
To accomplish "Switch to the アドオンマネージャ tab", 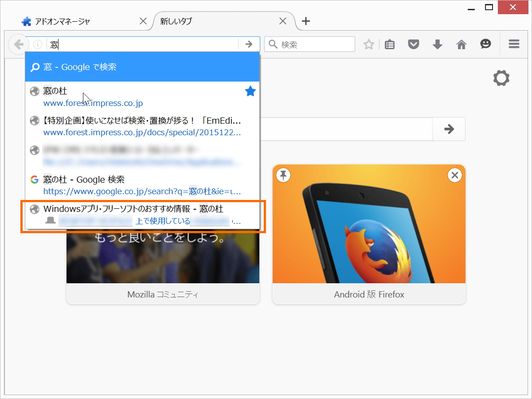I will pyautogui.click(x=80, y=21).
